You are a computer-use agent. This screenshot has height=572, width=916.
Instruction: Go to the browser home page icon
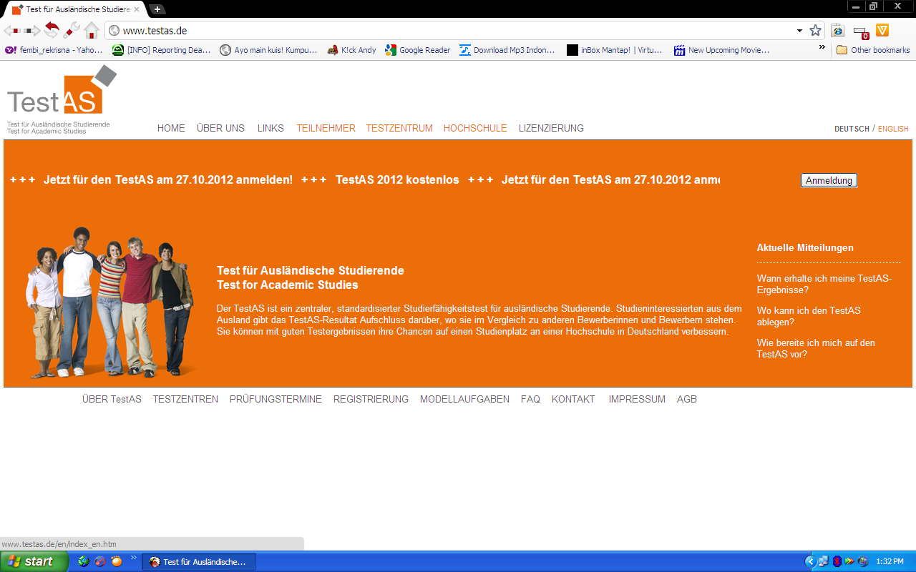(92, 30)
